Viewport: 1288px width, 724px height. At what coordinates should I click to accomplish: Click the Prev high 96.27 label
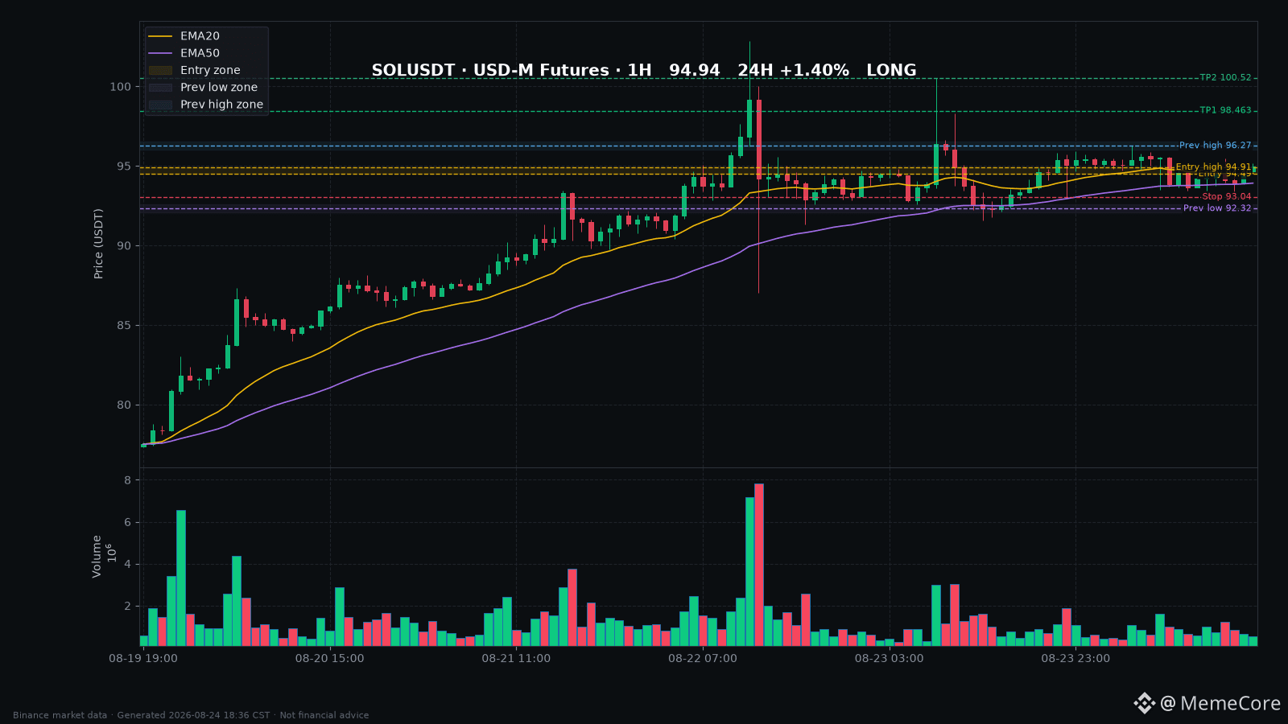(x=1216, y=146)
